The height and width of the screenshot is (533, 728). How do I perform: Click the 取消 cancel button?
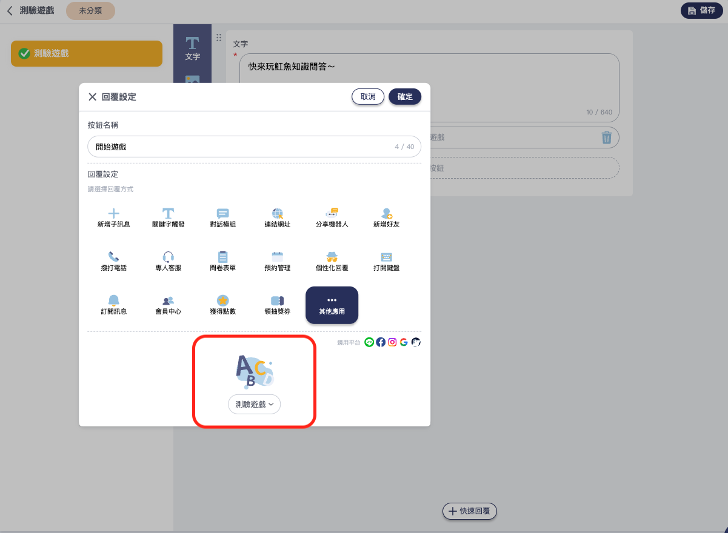pyautogui.click(x=367, y=97)
